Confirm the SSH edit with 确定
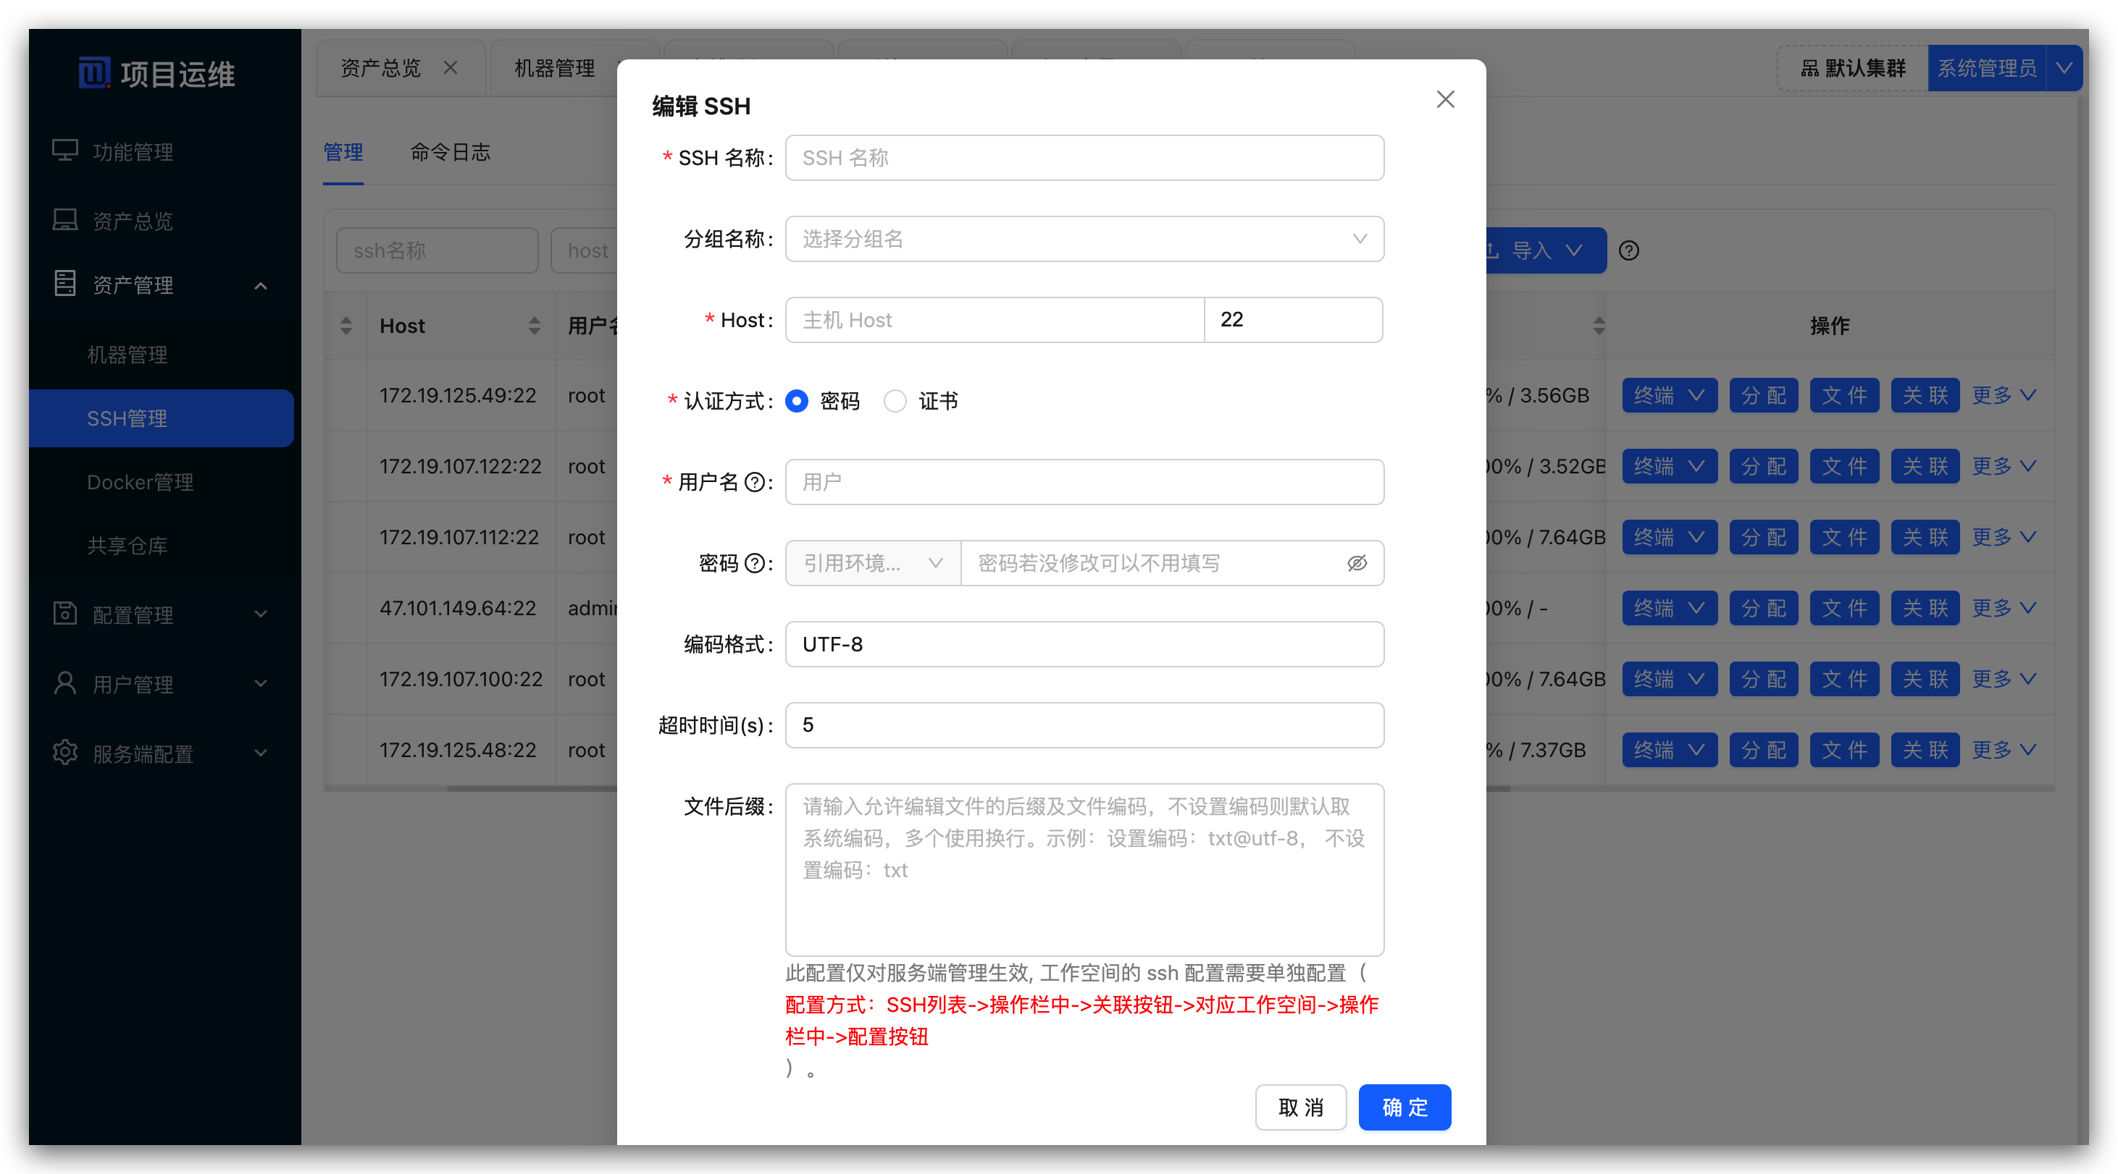The width and height of the screenshot is (2118, 1174). click(x=1405, y=1107)
